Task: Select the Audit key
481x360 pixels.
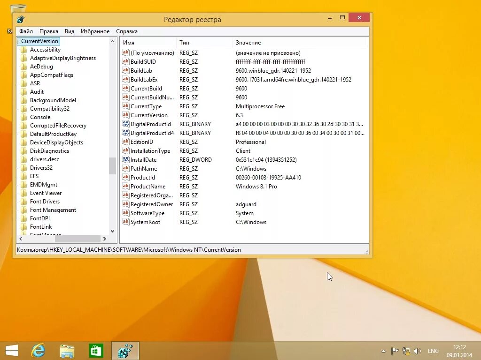Action: [37, 92]
